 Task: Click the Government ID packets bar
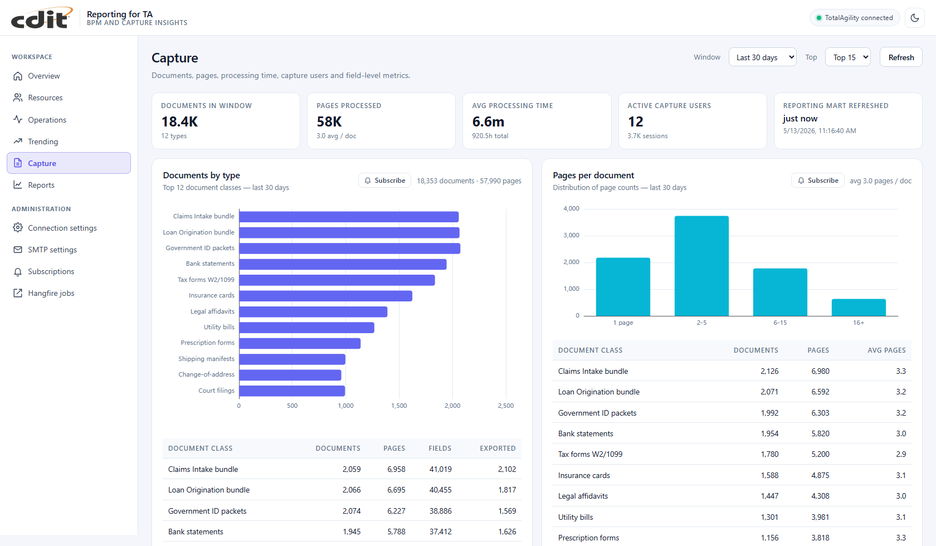coord(350,248)
